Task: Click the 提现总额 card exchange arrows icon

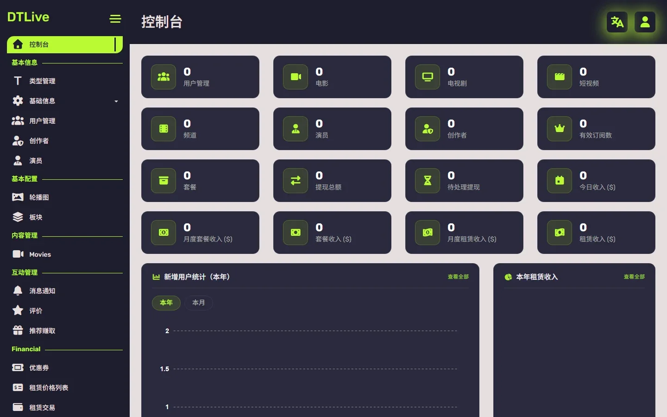Action: tap(296, 181)
